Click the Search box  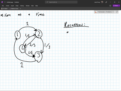click(x=61, y=2)
